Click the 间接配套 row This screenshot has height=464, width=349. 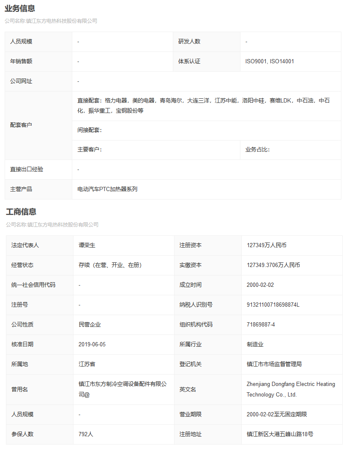pyautogui.click(x=206, y=130)
